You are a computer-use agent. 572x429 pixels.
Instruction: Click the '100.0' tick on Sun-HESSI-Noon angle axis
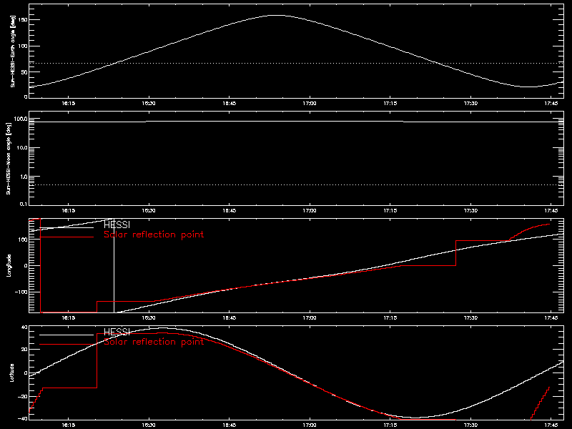(21, 119)
